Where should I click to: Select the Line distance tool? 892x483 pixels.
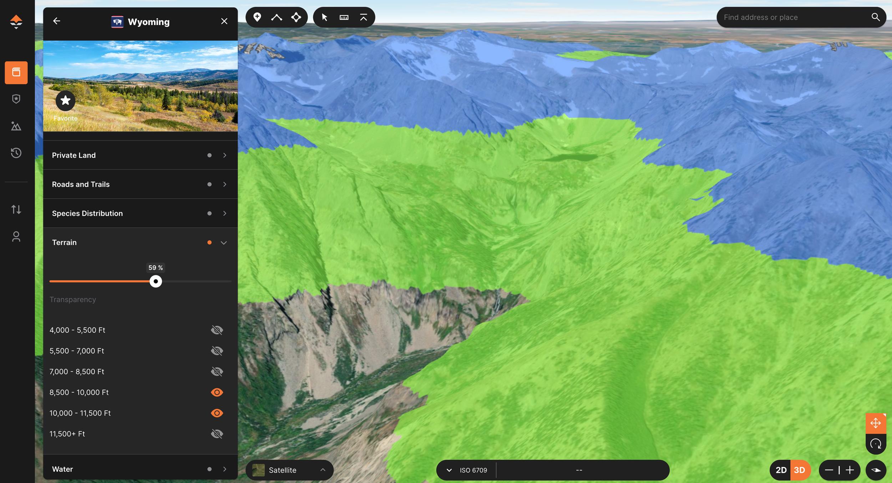[277, 17]
